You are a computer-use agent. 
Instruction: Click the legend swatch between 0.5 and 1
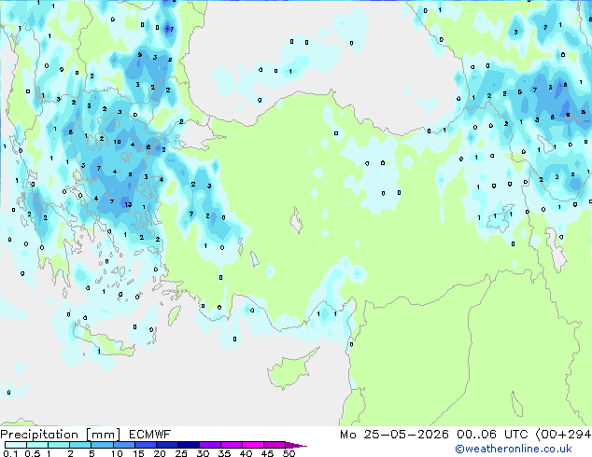(37, 445)
